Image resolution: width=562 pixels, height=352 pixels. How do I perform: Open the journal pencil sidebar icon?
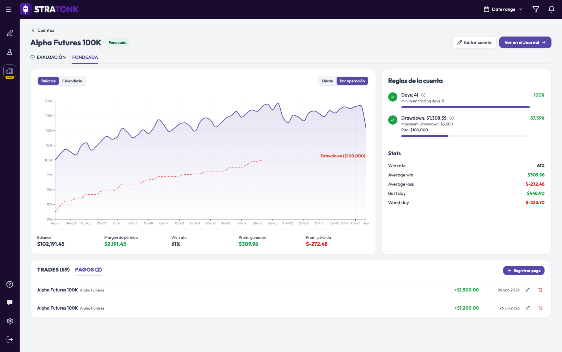tap(10, 33)
